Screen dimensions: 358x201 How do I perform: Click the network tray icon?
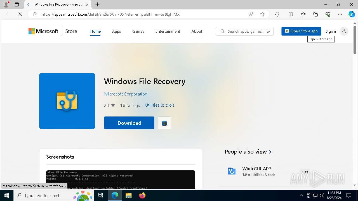click(315, 195)
